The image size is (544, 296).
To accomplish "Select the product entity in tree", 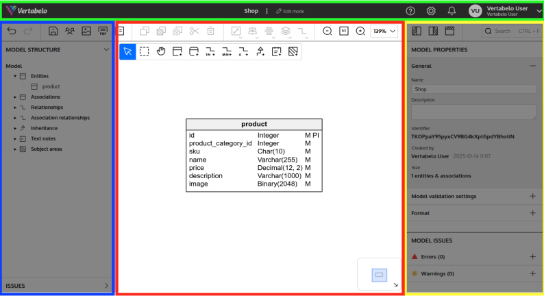I will click(x=51, y=86).
